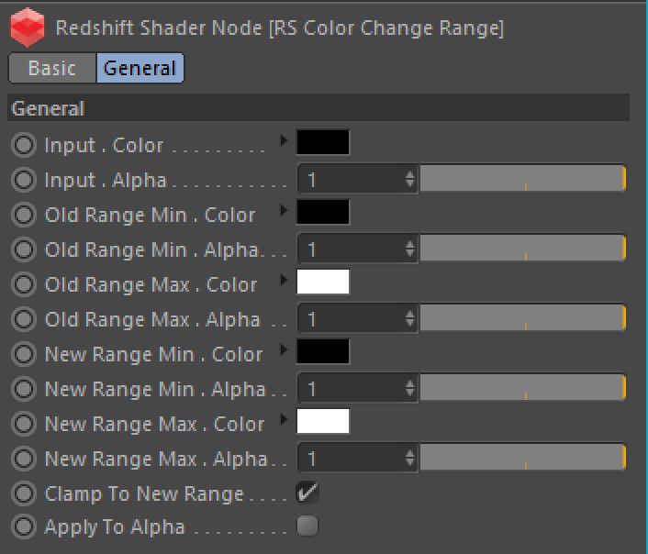Click the Input Color animation circle icon
The width and height of the screenshot is (648, 554).
[24, 145]
